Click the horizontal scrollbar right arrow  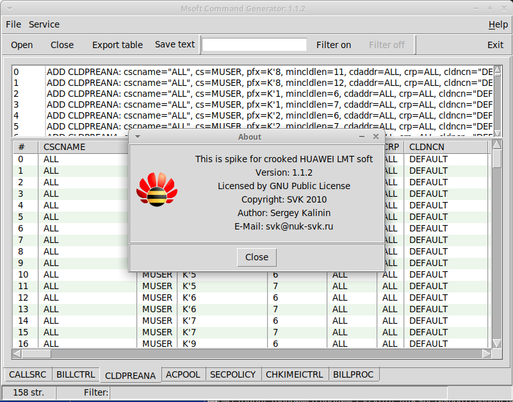point(487,354)
